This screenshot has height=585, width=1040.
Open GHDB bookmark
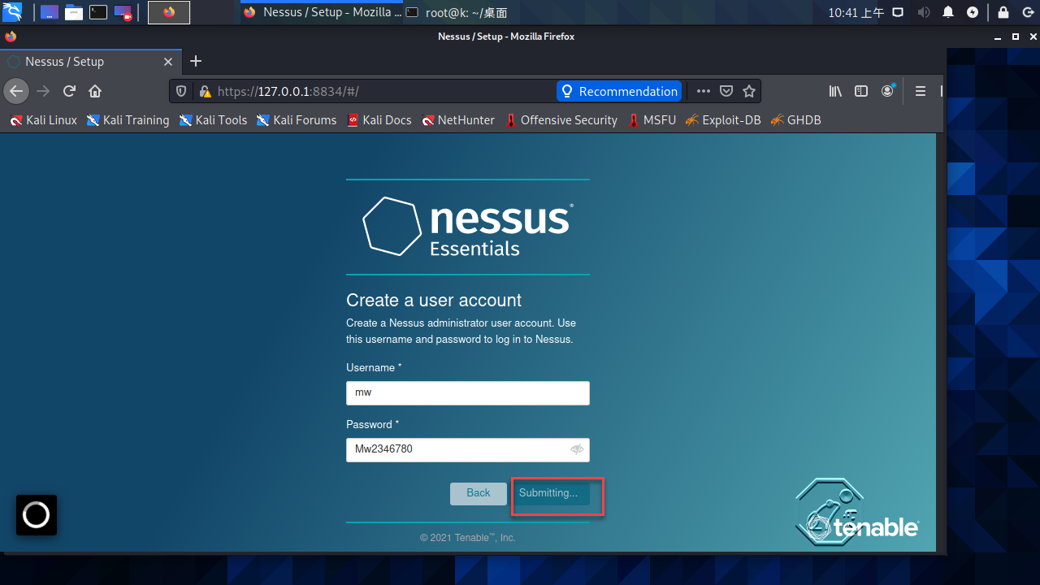click(x=795, y=120)
